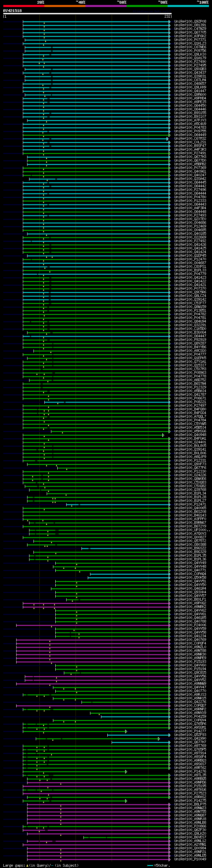
Task: Select the UniRef100_B4FUA1 label
Action: click(190, 439)
